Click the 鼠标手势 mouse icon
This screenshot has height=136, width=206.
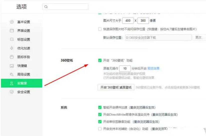coord(12,57)
